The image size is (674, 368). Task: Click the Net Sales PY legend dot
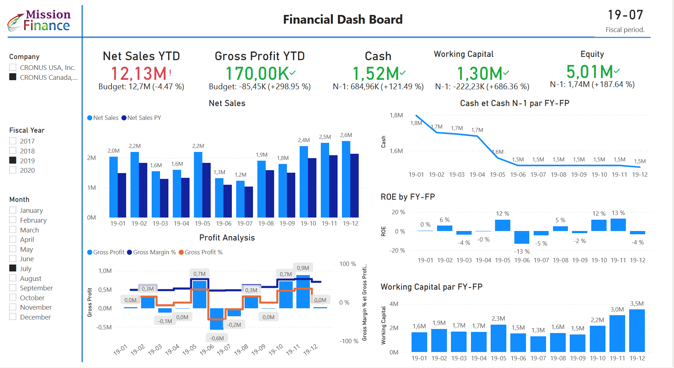(124, 118)
